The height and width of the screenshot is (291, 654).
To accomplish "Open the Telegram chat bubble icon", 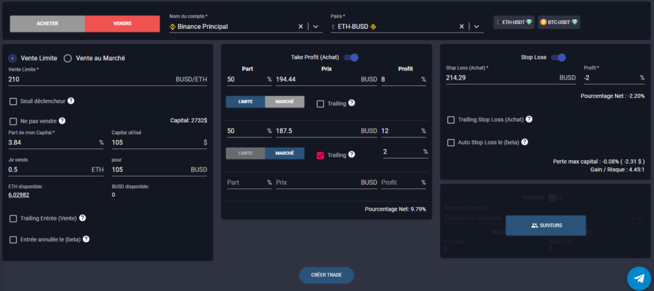I will (x=638, y=277).
